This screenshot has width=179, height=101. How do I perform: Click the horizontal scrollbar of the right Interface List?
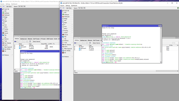click(115, 71)
